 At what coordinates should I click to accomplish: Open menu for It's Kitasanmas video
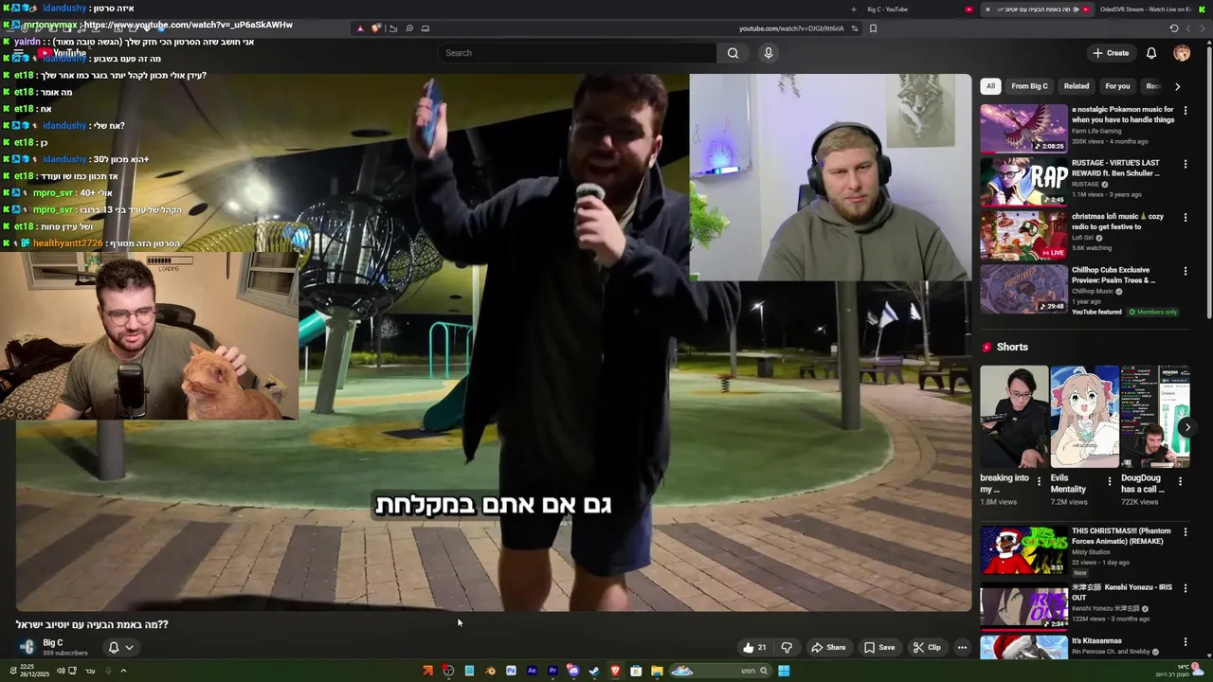coord(1185,642)
